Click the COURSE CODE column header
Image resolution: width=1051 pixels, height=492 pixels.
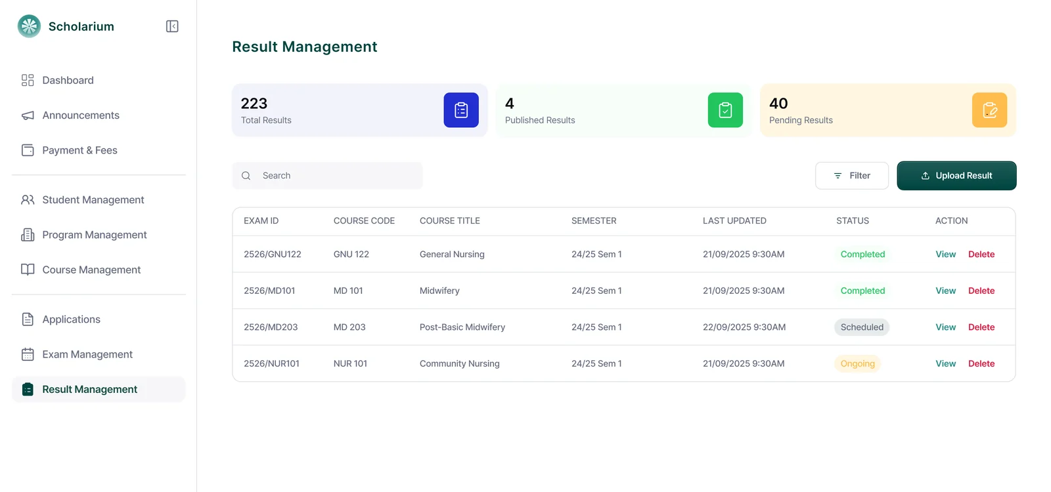coord(364,221)
